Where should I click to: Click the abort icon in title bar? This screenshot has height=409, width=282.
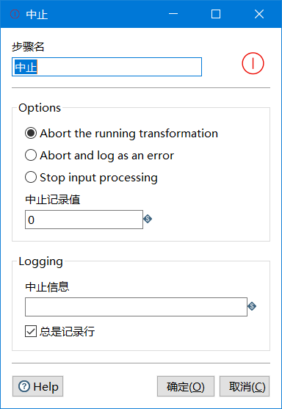15,14
